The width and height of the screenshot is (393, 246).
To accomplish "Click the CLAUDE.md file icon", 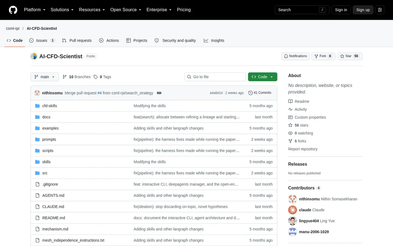I will pos(37,207).
